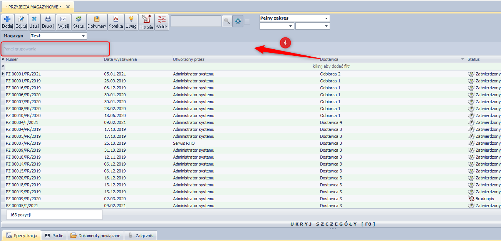Click the Ukryj szczegóły [F8] bar
Viewport: 501px width, 241px height.
coord(332,224)
